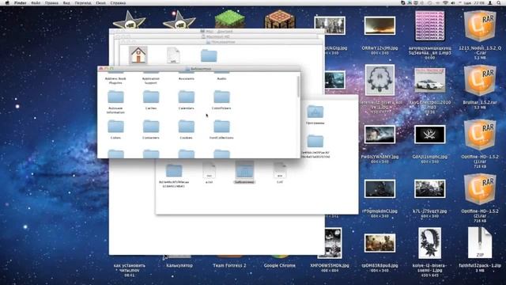506x285 pixels.
Task: Click the Application Support folder label
Action: [151, 81]
